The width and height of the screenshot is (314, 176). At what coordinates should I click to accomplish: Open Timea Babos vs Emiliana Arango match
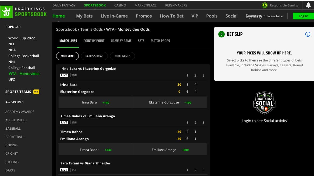[x=88, y=116]
